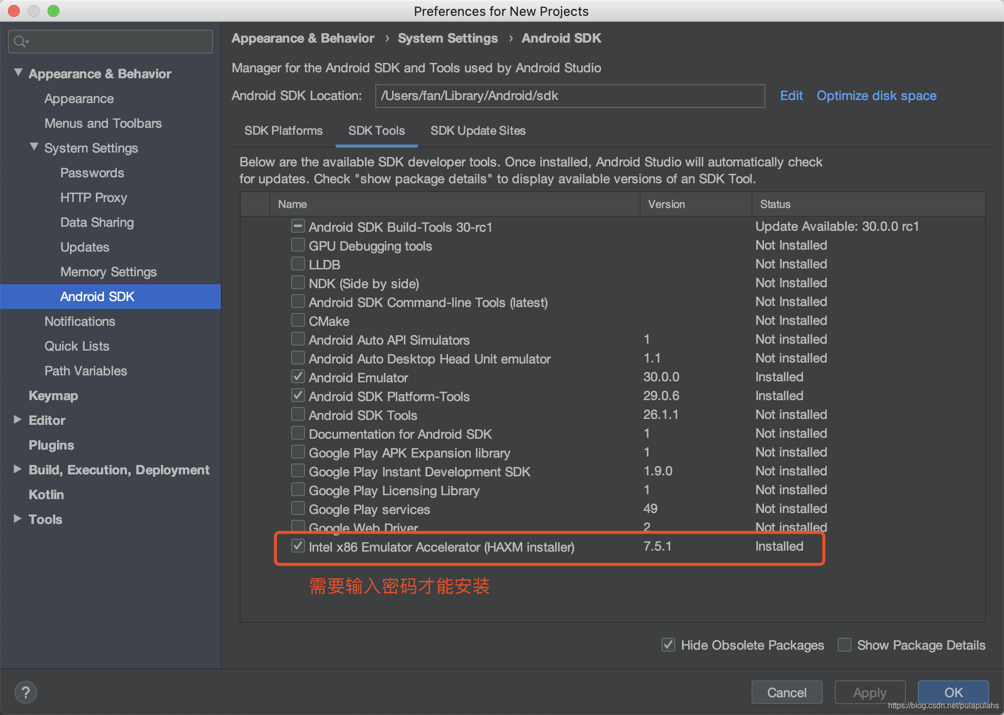Click System Settings in the breadcrumb
This screenshot has width=1004, height=715.
pyautogui.click(x=448, y=38)
